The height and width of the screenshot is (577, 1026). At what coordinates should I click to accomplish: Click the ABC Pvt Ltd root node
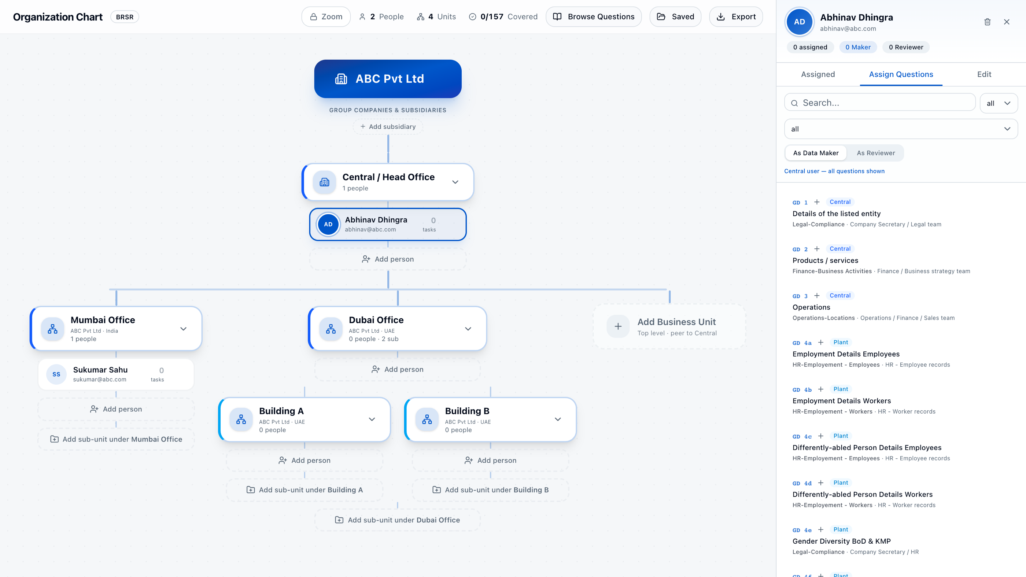388,79
